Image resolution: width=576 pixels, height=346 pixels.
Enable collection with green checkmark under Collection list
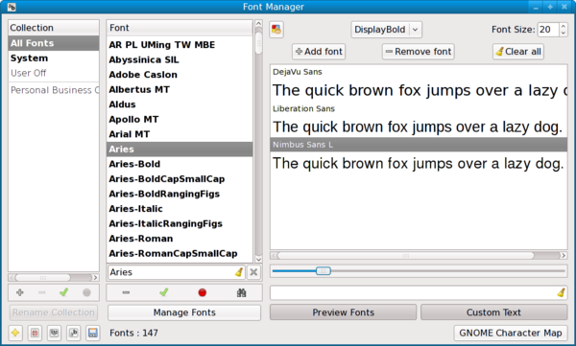click(x=64, y=292)
